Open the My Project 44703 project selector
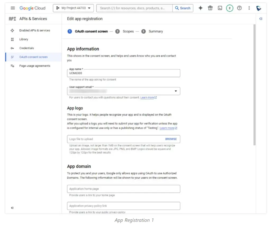 [x=74, y=8]
